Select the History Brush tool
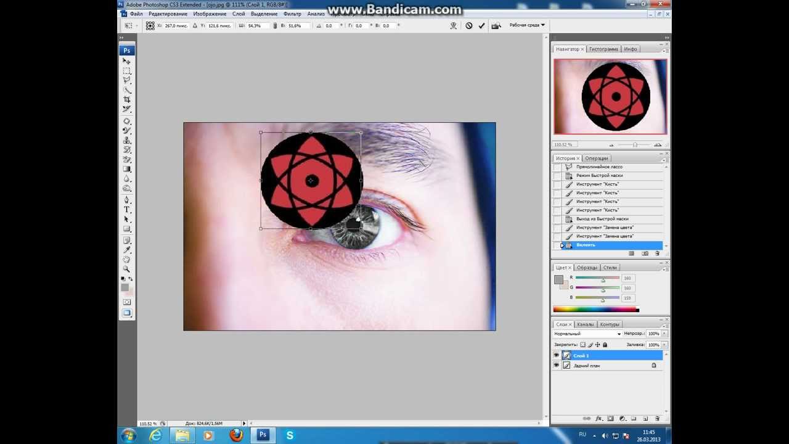Image resolution: width=789 pixels, height=444 pixels. 127,150
